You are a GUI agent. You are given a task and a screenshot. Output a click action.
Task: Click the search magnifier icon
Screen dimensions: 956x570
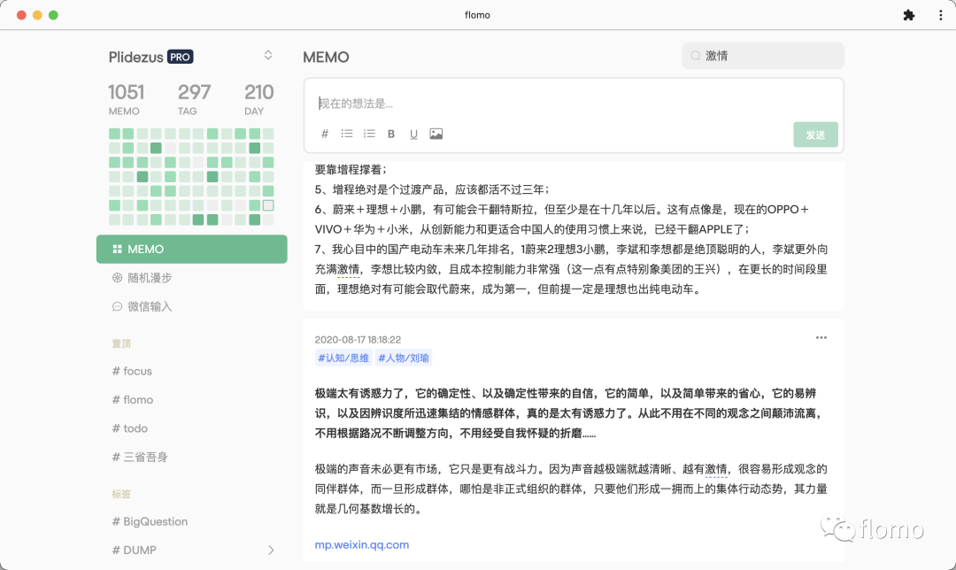(695, 56)
